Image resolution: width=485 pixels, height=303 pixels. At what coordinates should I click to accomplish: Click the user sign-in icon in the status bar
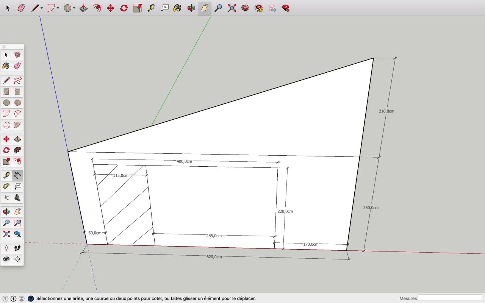point(22,298)
